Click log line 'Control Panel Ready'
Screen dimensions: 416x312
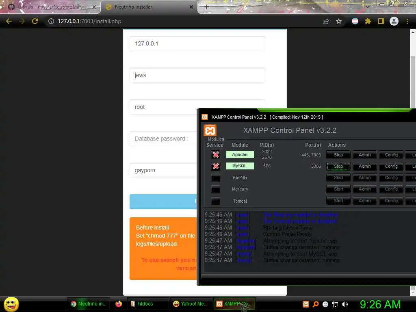(x=287, y=234)
